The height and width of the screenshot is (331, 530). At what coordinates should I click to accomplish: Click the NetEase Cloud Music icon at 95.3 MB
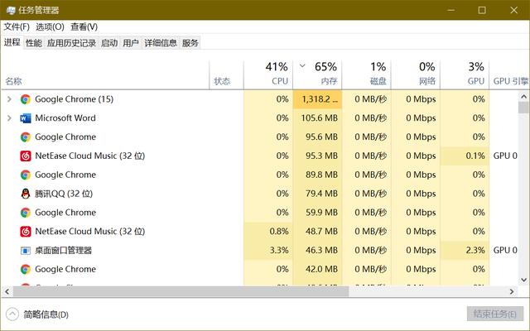click(x=26, y=156)
